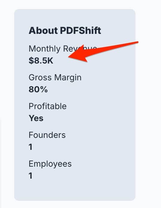Click the word Gross in Gross Margin
Screen dimensions: 161x208
coord(40,77)
